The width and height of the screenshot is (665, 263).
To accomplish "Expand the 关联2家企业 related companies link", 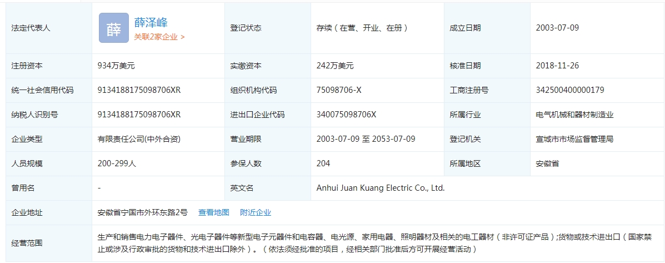I will (159, 37).
